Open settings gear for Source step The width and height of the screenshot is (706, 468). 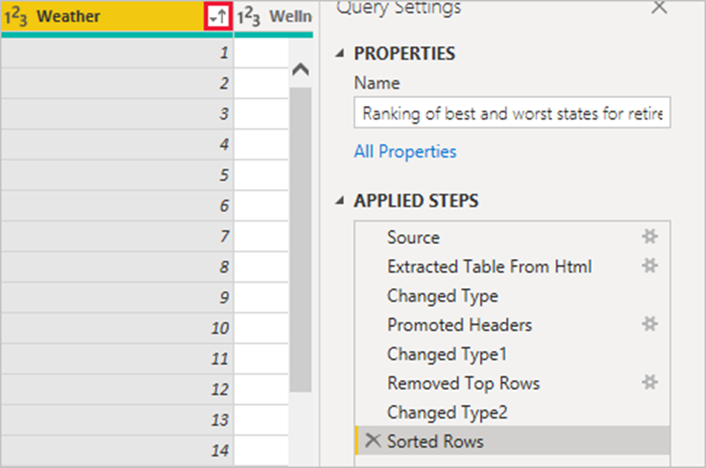[x=649, y=237]
